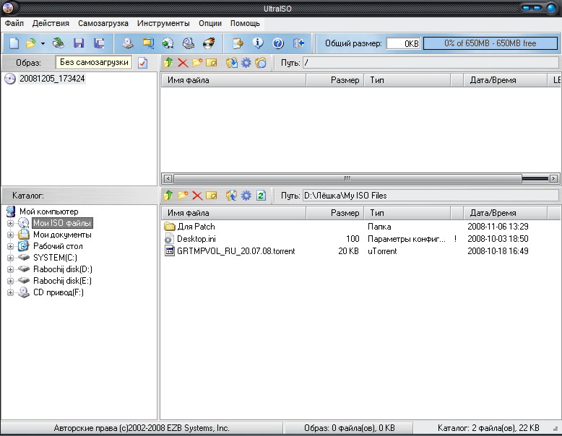Sort catalog list by Размер header
Screen dimensions: 562x436
pyautogui.click(x=334, y=213)
